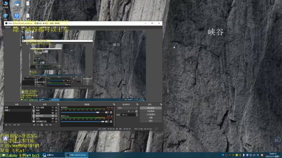Toggle visibility of image source row
Image resolution: width=282 pixels, height=158 pixels.
pos(53,110)
